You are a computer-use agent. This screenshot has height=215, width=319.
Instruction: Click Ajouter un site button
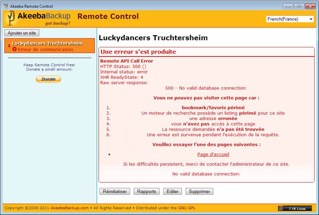point(21,33)
